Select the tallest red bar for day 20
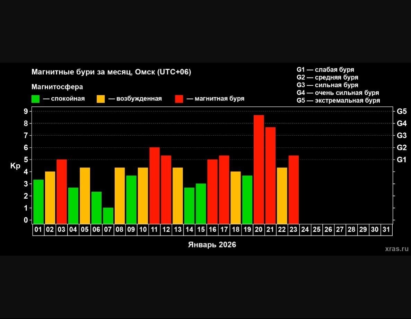The height and width of the screenshot is (319, 411). point(259,170)
